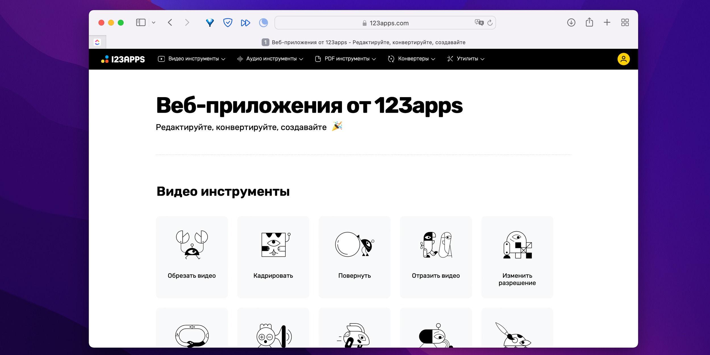Viewport: 710px width, 355px height.
Task: Click the 123APPS logo
Action: [x=123, y=59]
